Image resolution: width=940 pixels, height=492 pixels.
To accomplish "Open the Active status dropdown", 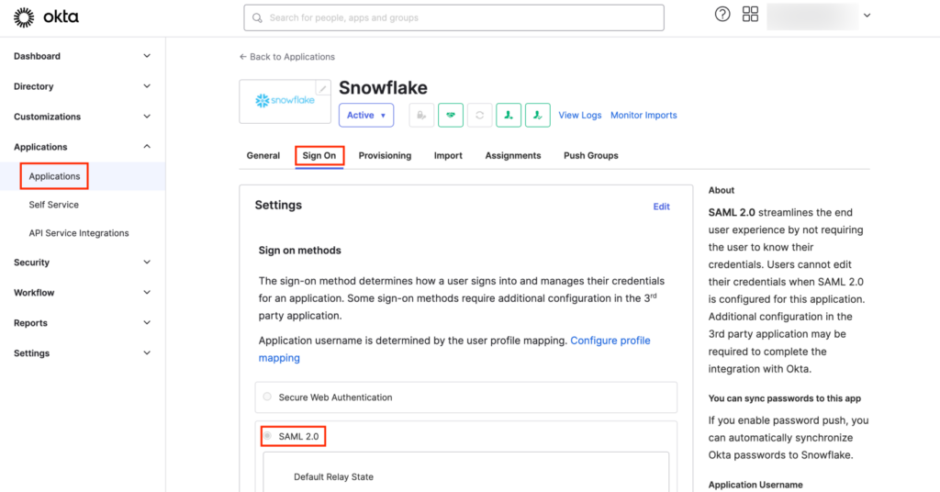I will (x=366, y=115).
